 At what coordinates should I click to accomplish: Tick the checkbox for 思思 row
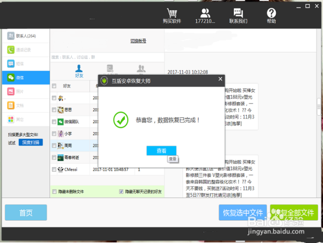click(x=54, y=110)
